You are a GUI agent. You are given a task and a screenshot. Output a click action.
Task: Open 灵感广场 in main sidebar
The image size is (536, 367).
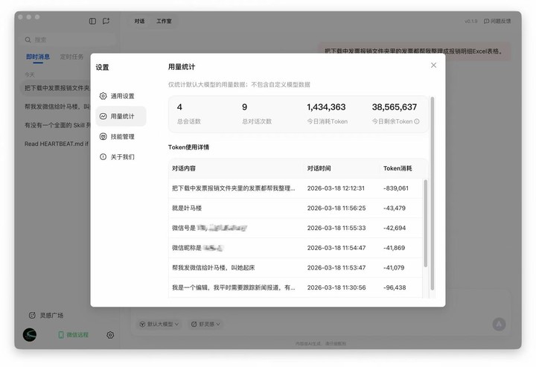(x=46, y=315)
